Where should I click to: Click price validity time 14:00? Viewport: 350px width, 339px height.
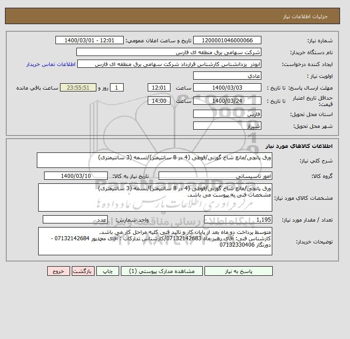click(159, 101)
